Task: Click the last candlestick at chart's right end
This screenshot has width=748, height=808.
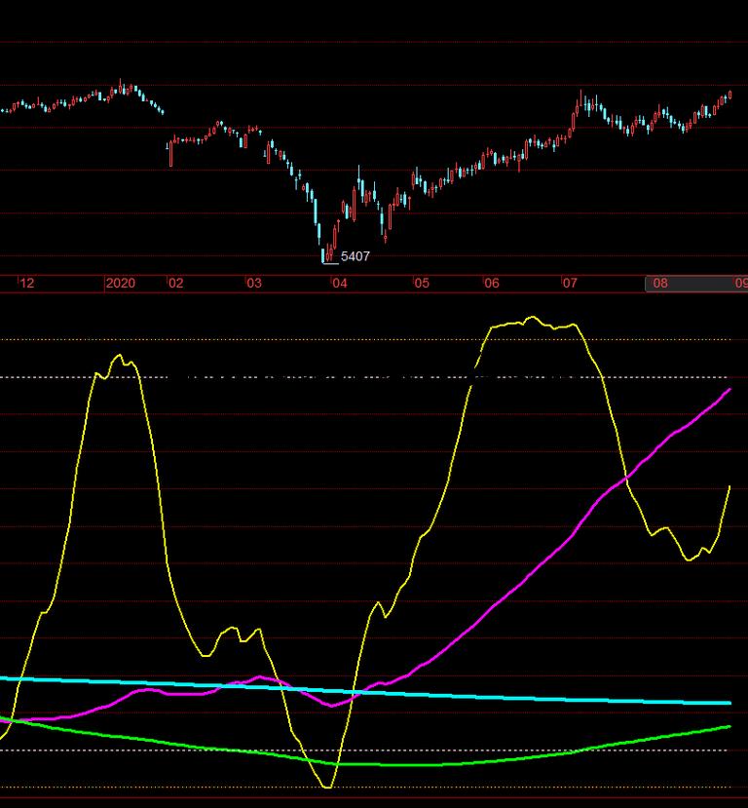Action: click(x=729, y=95)
